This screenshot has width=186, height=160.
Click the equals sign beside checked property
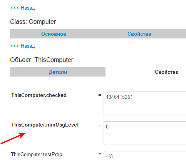(100, 95)
